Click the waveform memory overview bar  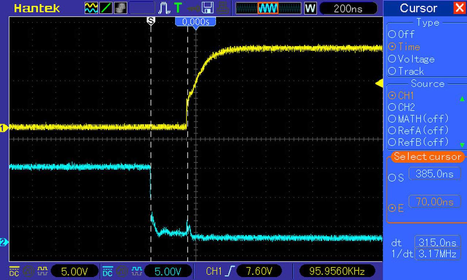click(268, 8)
